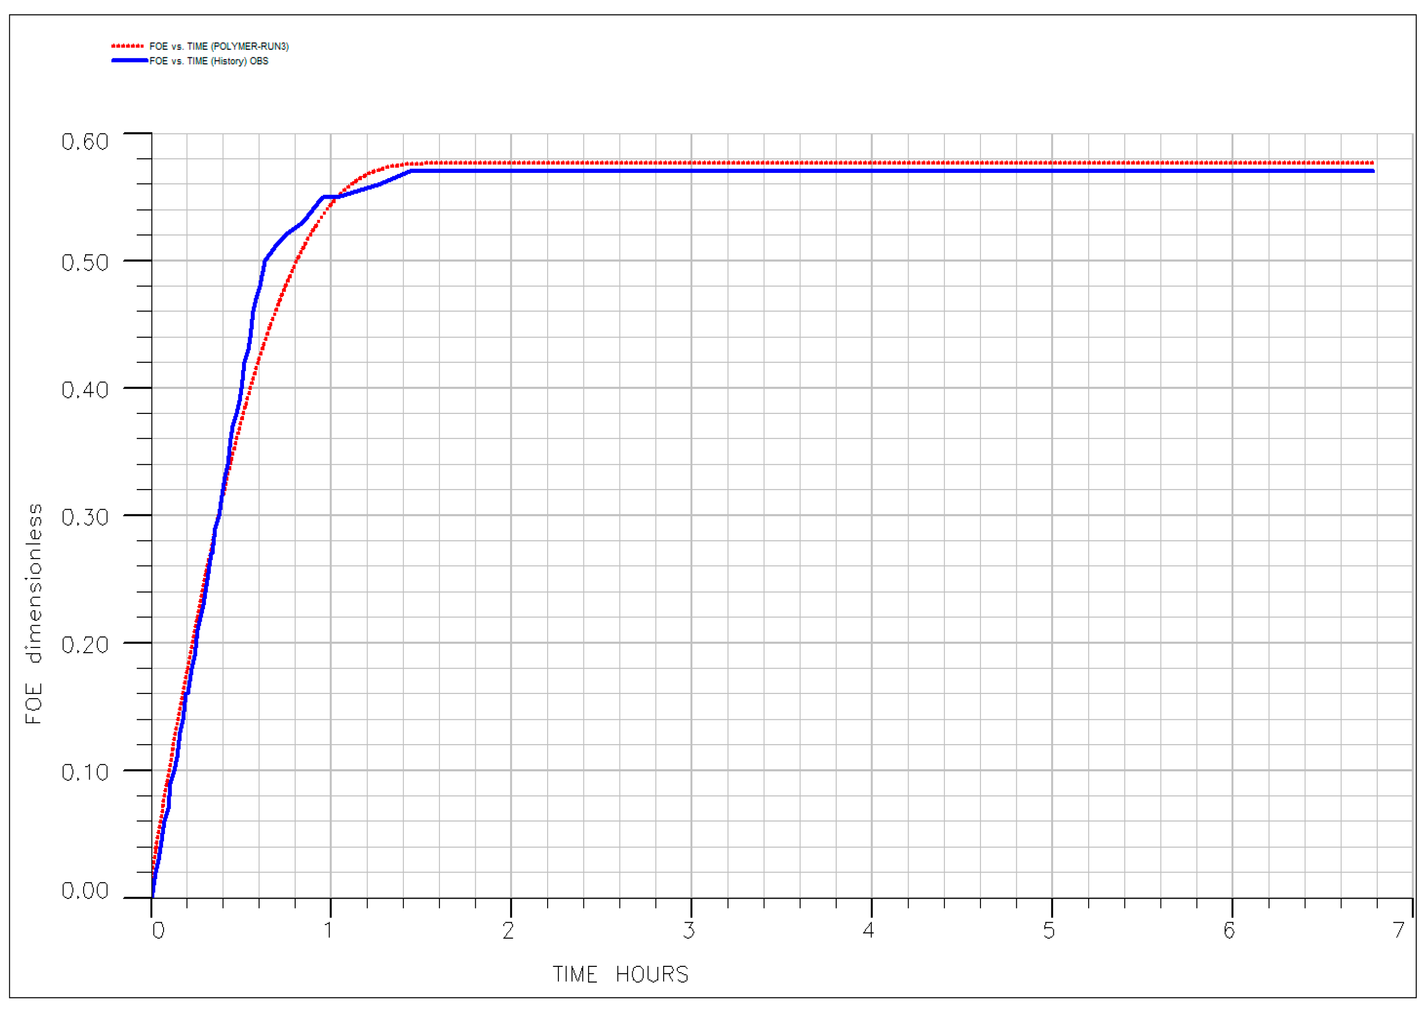Click the x-axis tick label 4
The height and width of the screenshot is (1012, 1428).
[x=869, y=930]
